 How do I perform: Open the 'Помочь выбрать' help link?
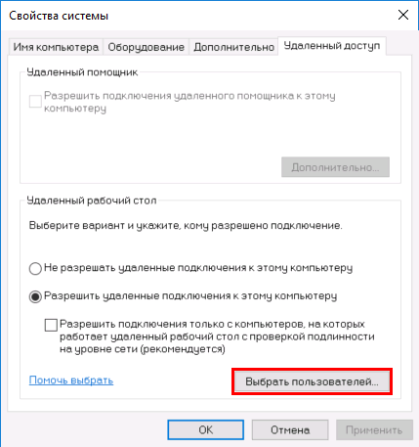click(x=71, y=380)
